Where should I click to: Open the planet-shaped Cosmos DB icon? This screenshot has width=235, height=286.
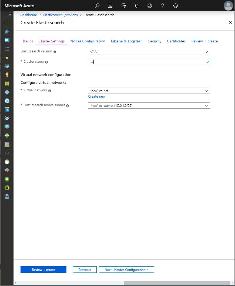click(7, 118)
